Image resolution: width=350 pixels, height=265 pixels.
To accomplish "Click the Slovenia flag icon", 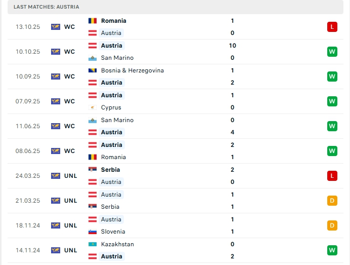I will tap(93, 232).
